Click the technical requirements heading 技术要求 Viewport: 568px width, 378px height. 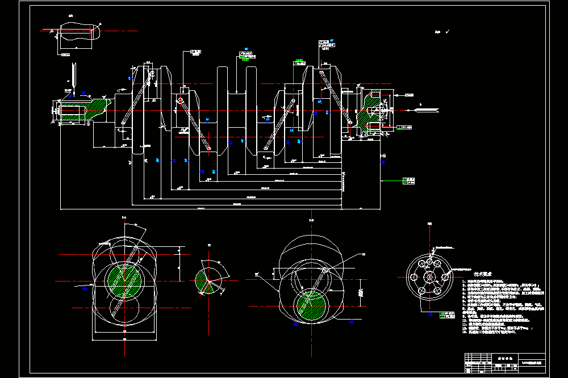[x=482, y=275]
